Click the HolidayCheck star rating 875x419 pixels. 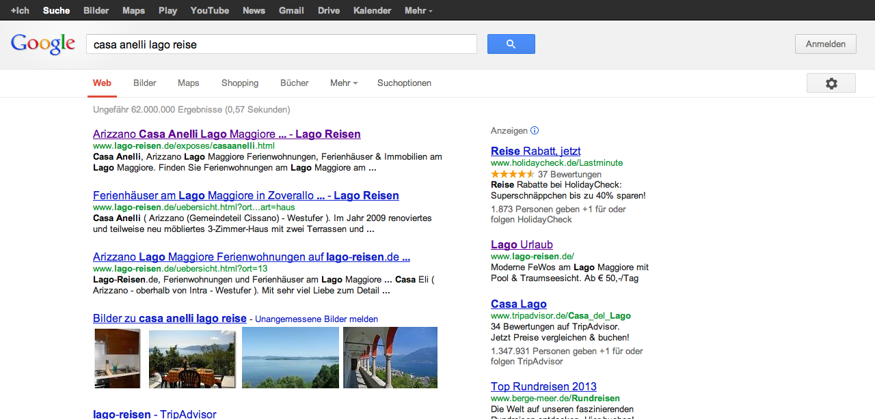(x=513, y=175)
